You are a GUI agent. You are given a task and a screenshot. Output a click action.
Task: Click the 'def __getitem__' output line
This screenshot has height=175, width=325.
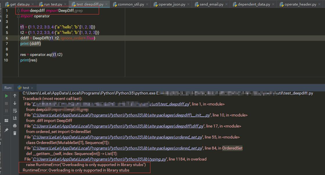(72, 154)
